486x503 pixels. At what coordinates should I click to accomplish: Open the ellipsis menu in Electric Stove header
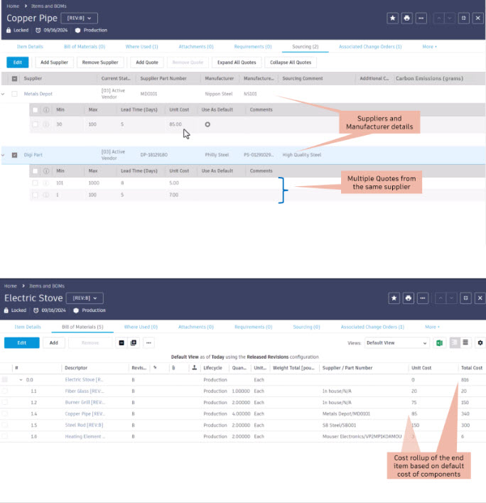(x=423, y=298)
